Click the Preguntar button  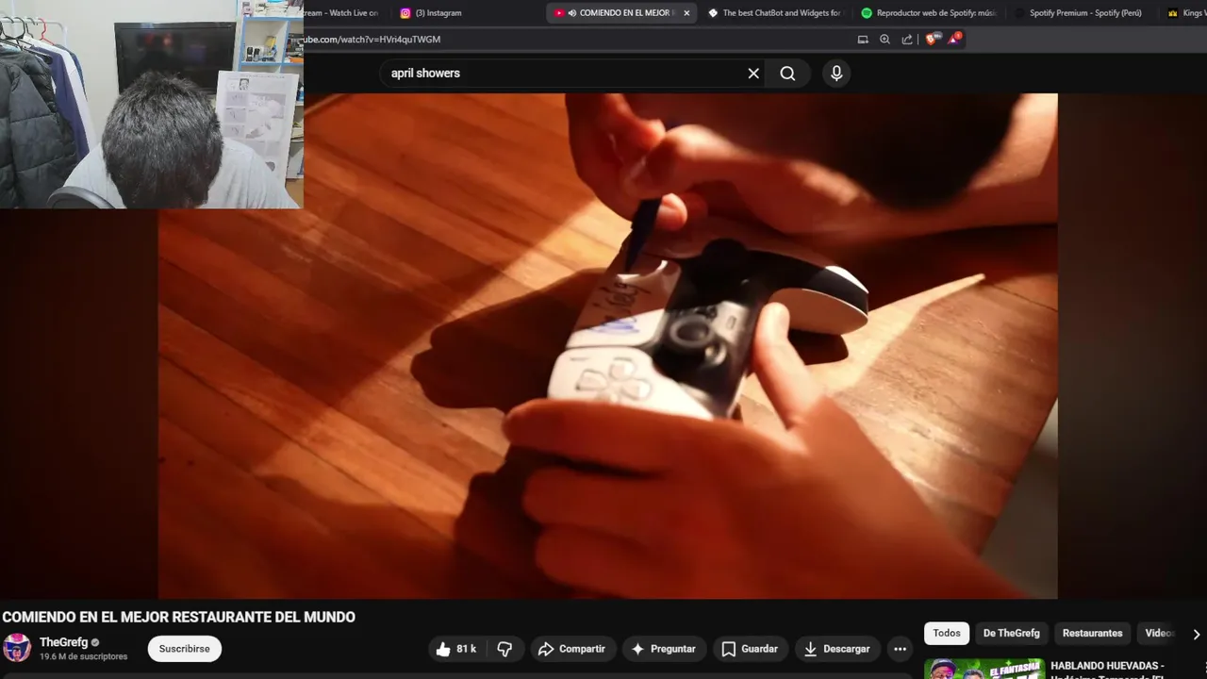pos(664,649)
